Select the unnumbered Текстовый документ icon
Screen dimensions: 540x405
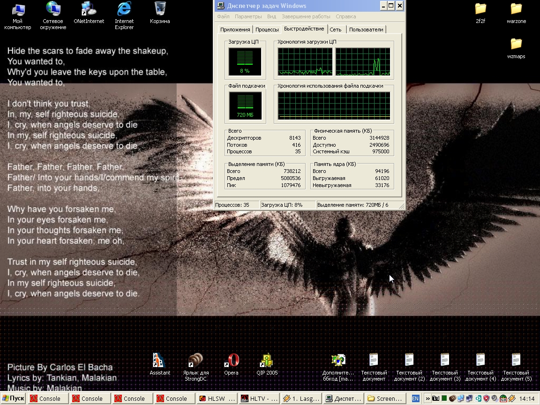(x=374, y=367)
